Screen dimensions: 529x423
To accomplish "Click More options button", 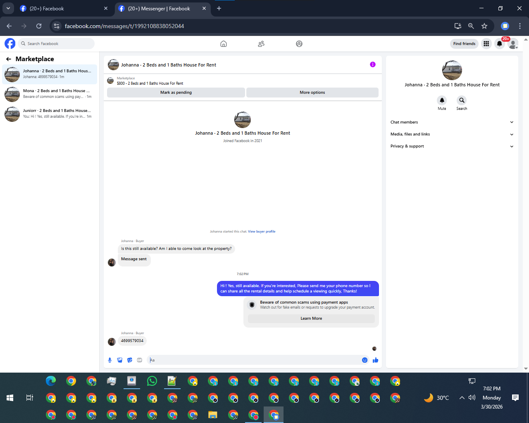I will [x=312, y=93].
